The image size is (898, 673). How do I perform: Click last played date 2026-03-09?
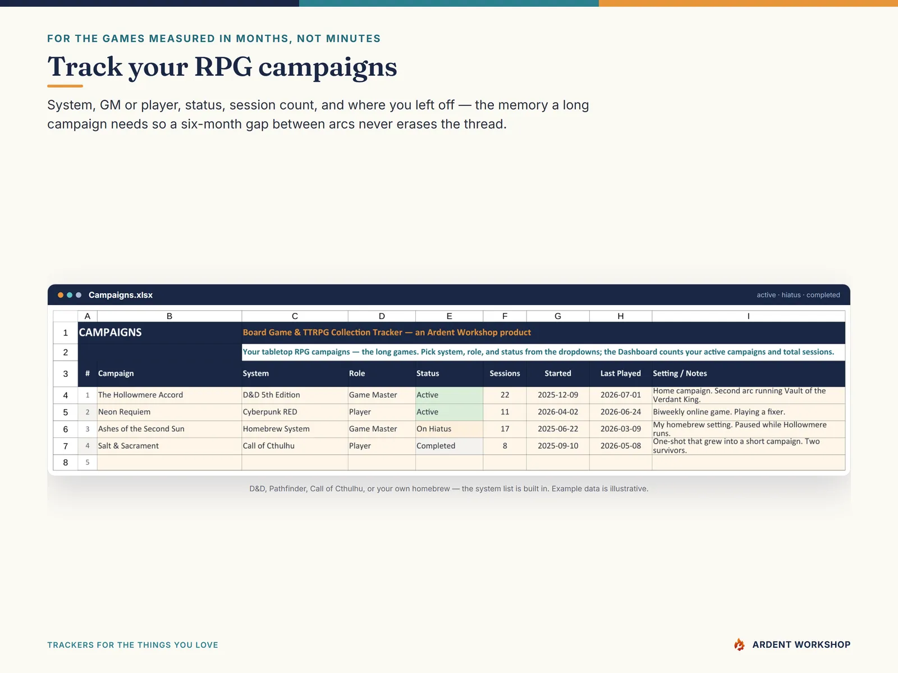(x=621, y=429)
